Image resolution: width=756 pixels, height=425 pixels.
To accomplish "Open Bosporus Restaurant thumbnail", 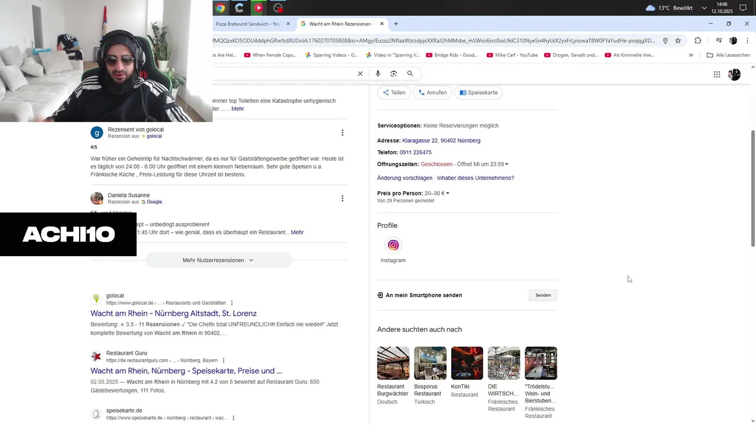I will tap(430, 363).
